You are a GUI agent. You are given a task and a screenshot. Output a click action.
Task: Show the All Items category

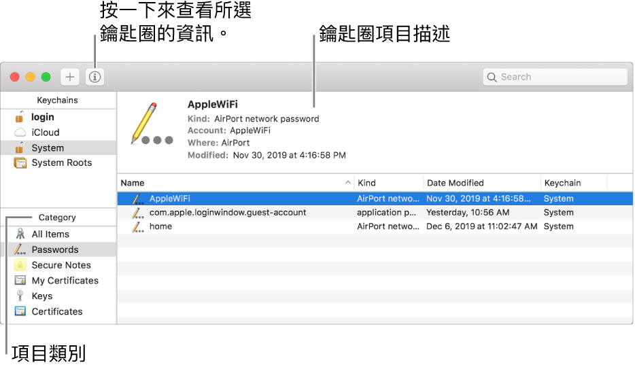click(x=58, y=234)
